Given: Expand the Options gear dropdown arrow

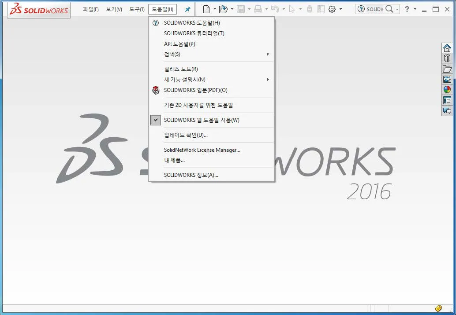Looking at the screenshot, I should pyautogui.click(x=340, y=9).
